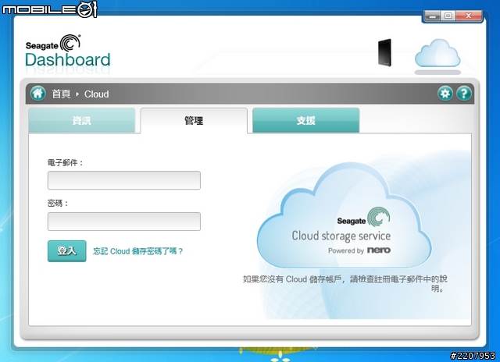Open settings via the gear icon
500x362 pixels.
coord(445,94)
